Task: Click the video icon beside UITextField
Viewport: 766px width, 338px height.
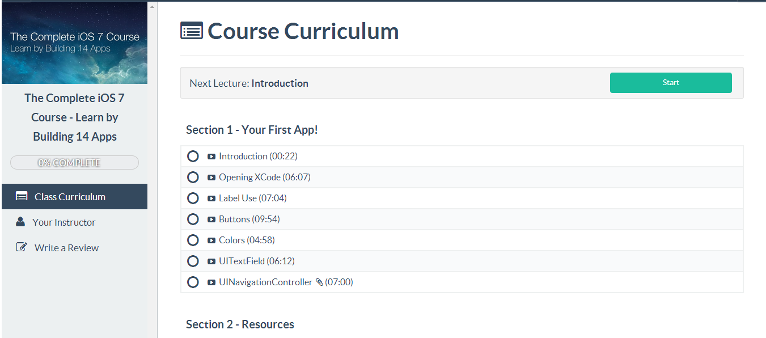Action: [x=211, y=261]
